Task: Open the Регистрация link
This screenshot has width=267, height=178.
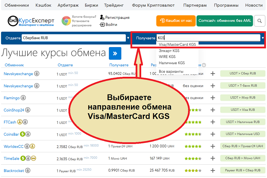Action: click(115, 17)
